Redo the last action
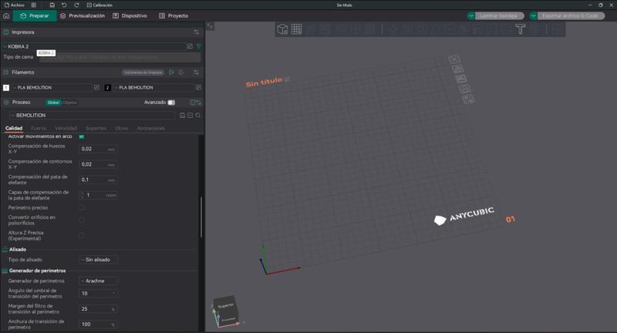The image size is (617, 333). pos(76,5)
